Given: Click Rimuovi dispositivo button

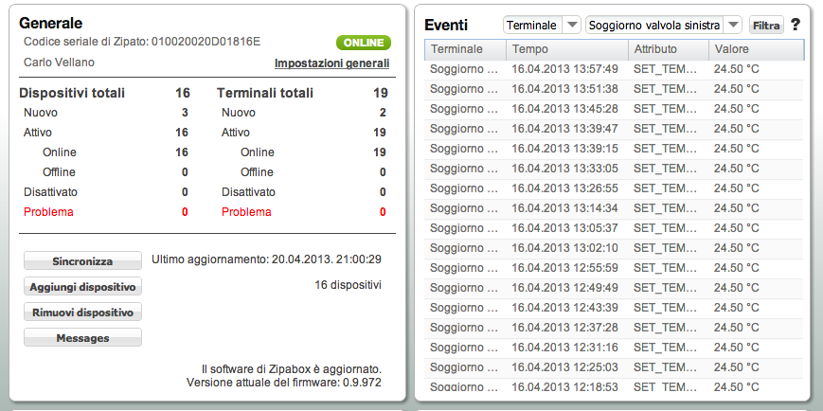Looking at the screenshot, I should 82,313.
